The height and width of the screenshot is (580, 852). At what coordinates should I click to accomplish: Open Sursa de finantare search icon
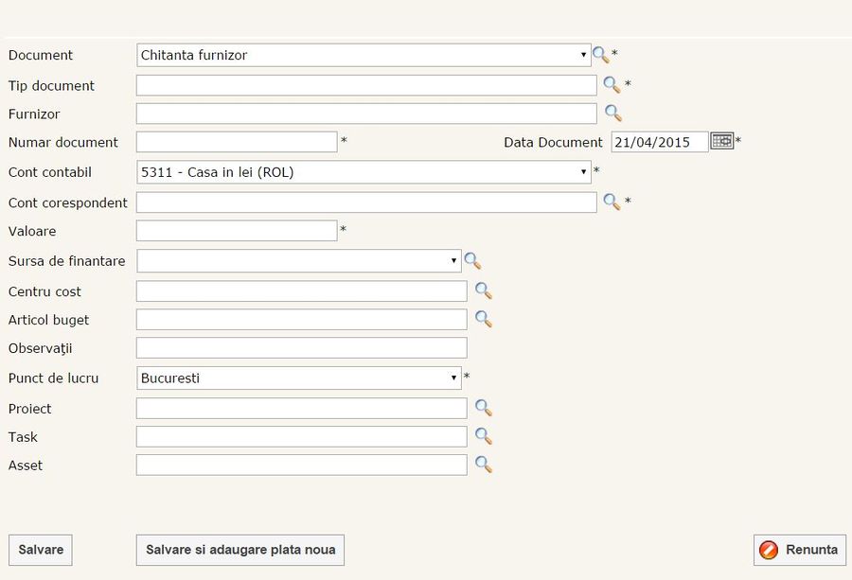pyautogui.click(x=472, y=261)
